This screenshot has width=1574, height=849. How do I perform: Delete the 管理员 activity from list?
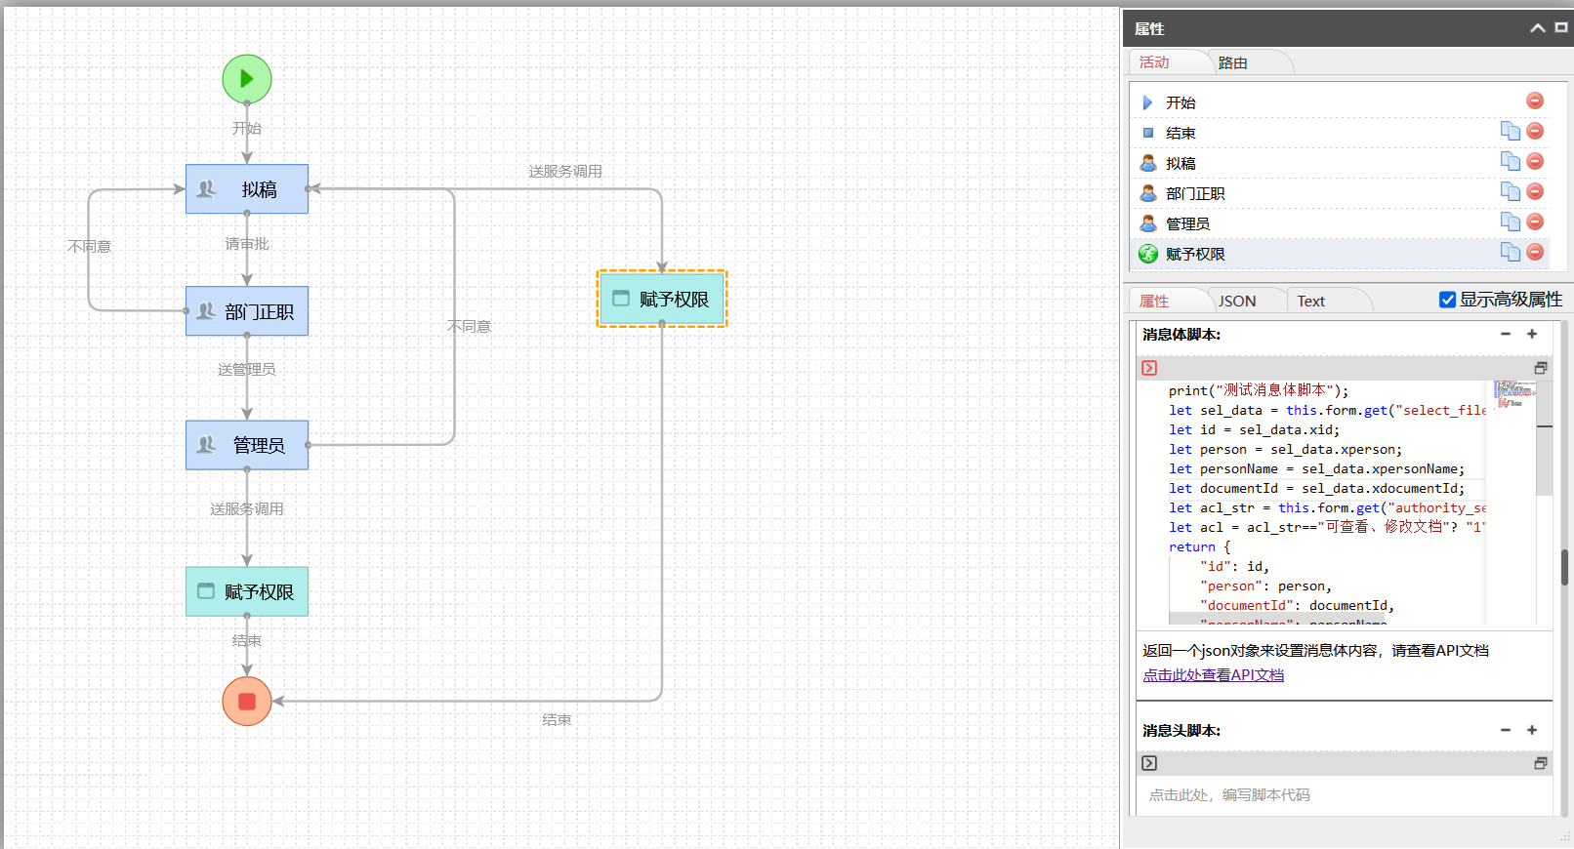[1534, 222]
